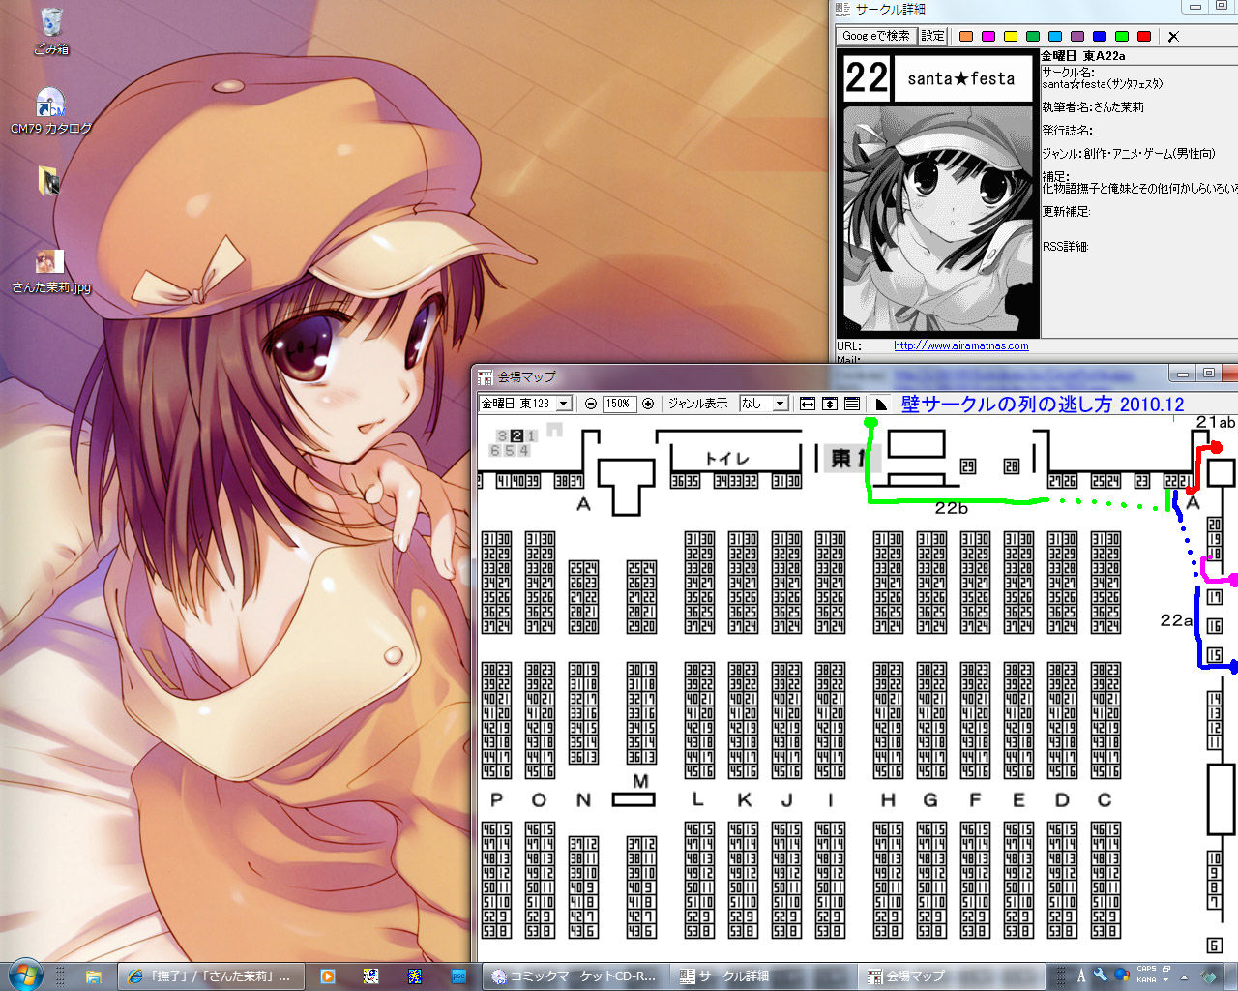Click the wrench icon in system tray
The image size is (1238, 991).
click(1101, 976)
